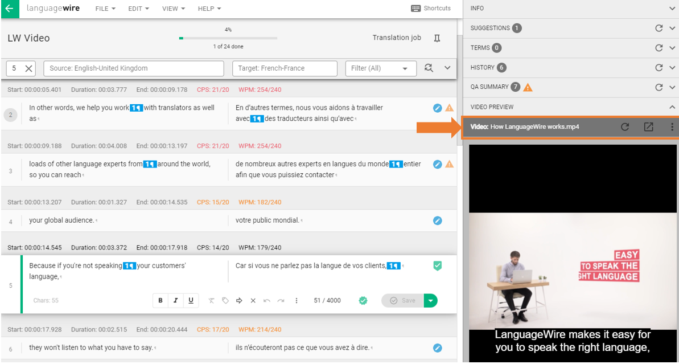Open the video preview in a new window

[x=648, y=126]
